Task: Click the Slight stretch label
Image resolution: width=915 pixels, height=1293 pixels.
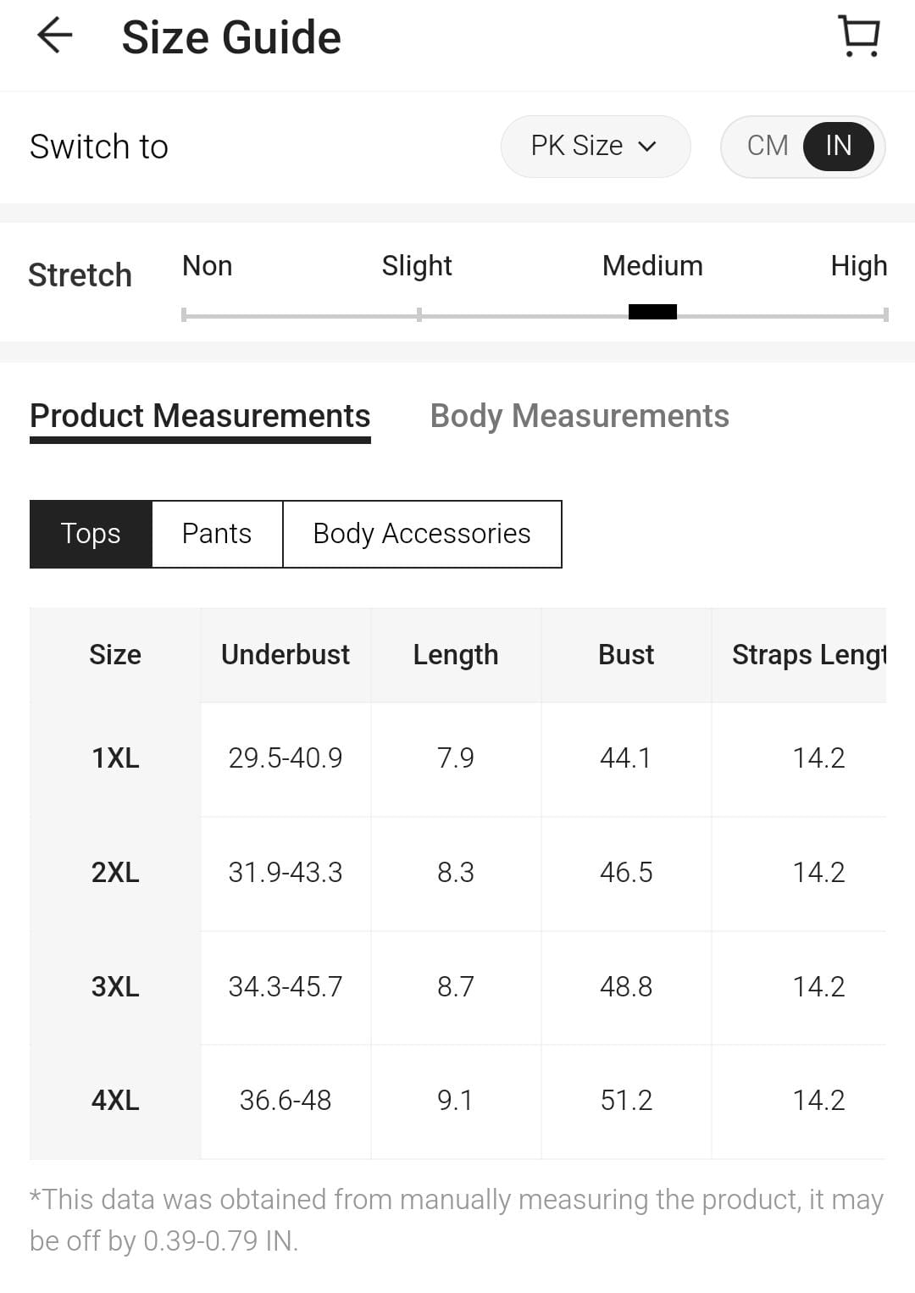Action: point(417,266)
